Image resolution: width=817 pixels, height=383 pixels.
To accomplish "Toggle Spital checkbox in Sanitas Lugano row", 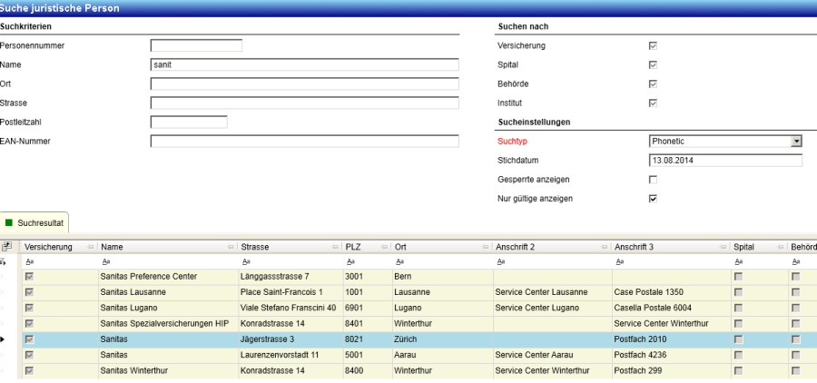I will coord(739,308).
